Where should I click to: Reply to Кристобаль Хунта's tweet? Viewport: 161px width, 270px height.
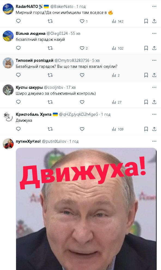click(x=18, y=129)
